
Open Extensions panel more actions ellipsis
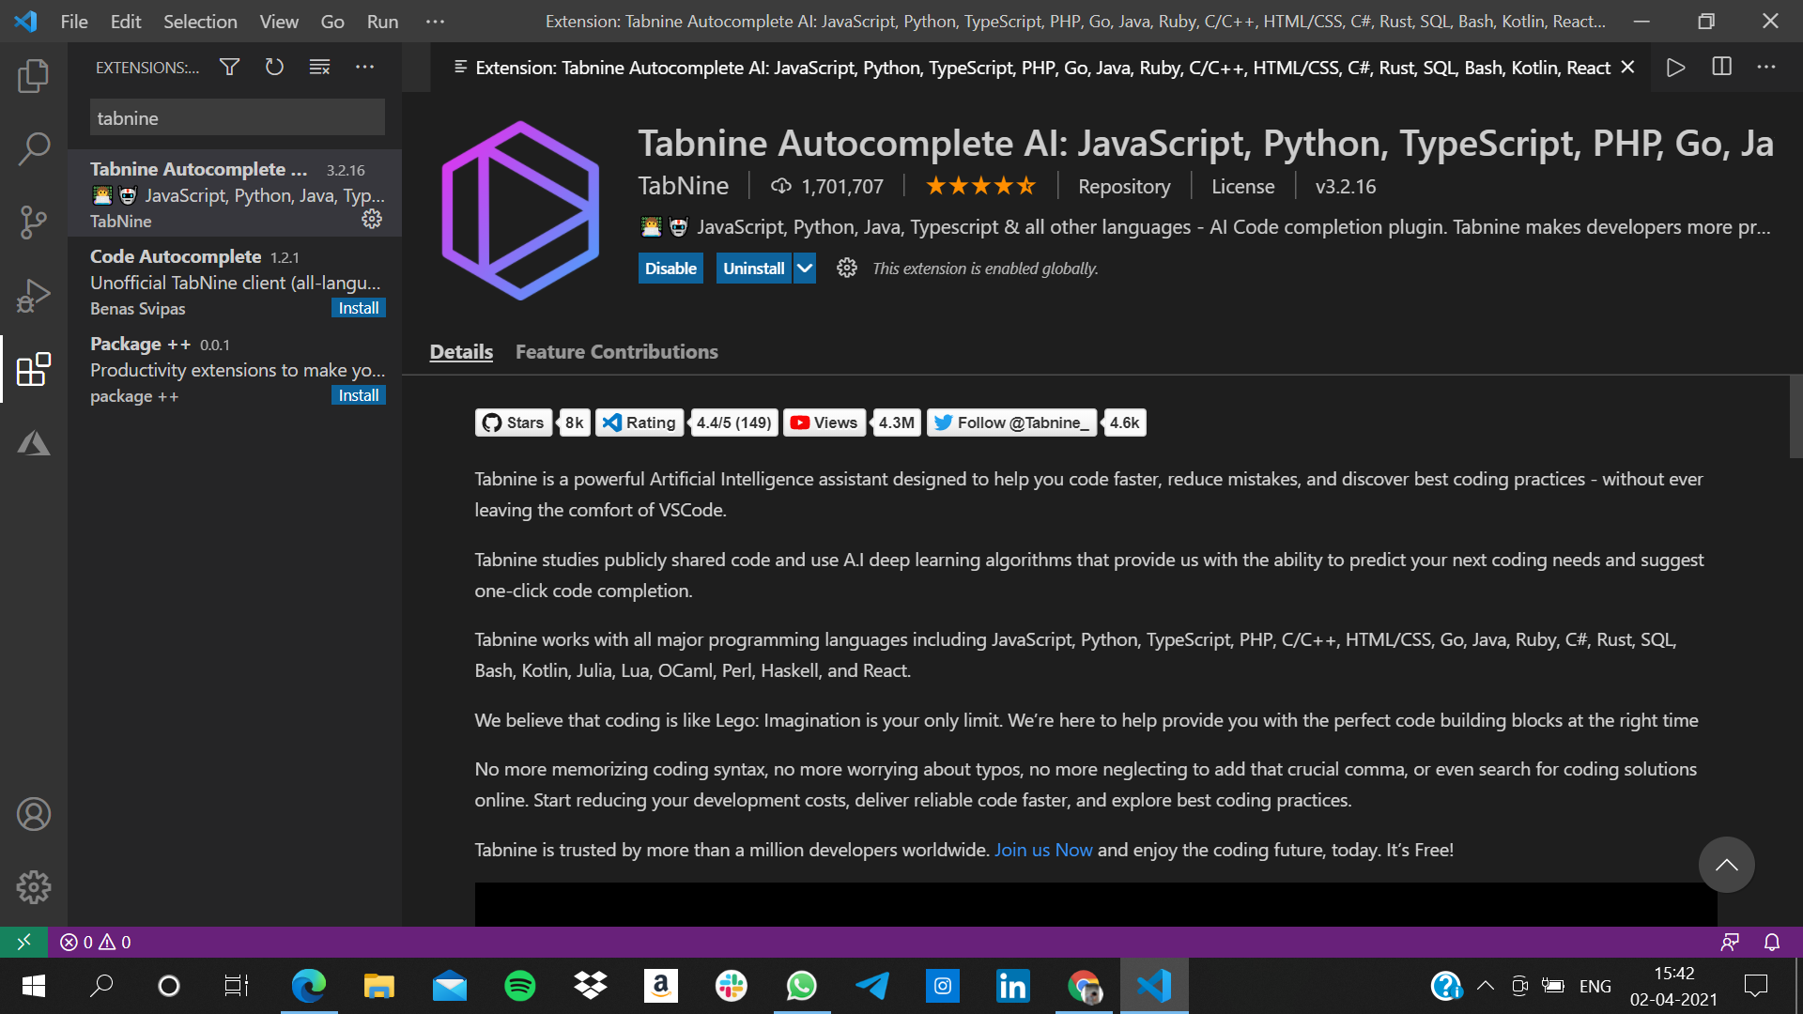coord(364,67)
